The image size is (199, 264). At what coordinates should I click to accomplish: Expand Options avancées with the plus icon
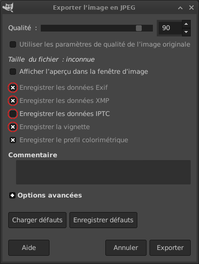12,196
